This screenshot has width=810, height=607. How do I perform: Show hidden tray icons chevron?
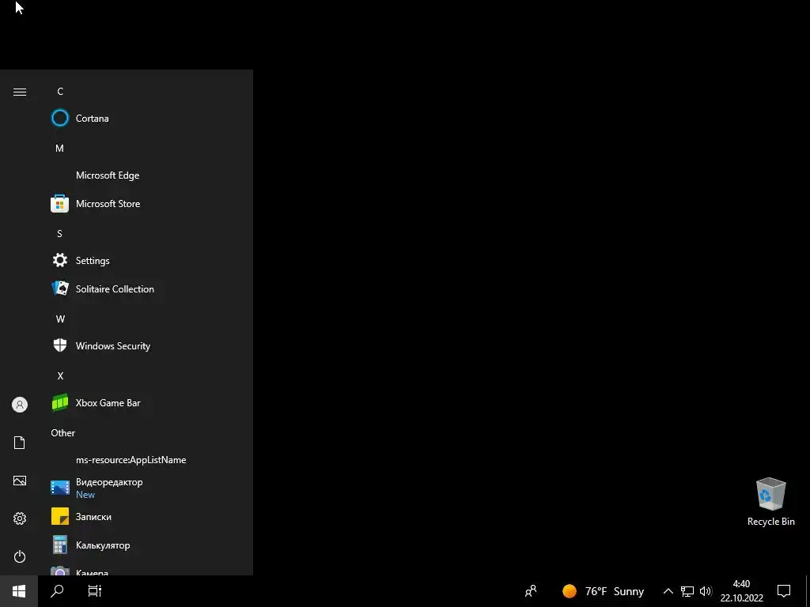tap(668, 591)
